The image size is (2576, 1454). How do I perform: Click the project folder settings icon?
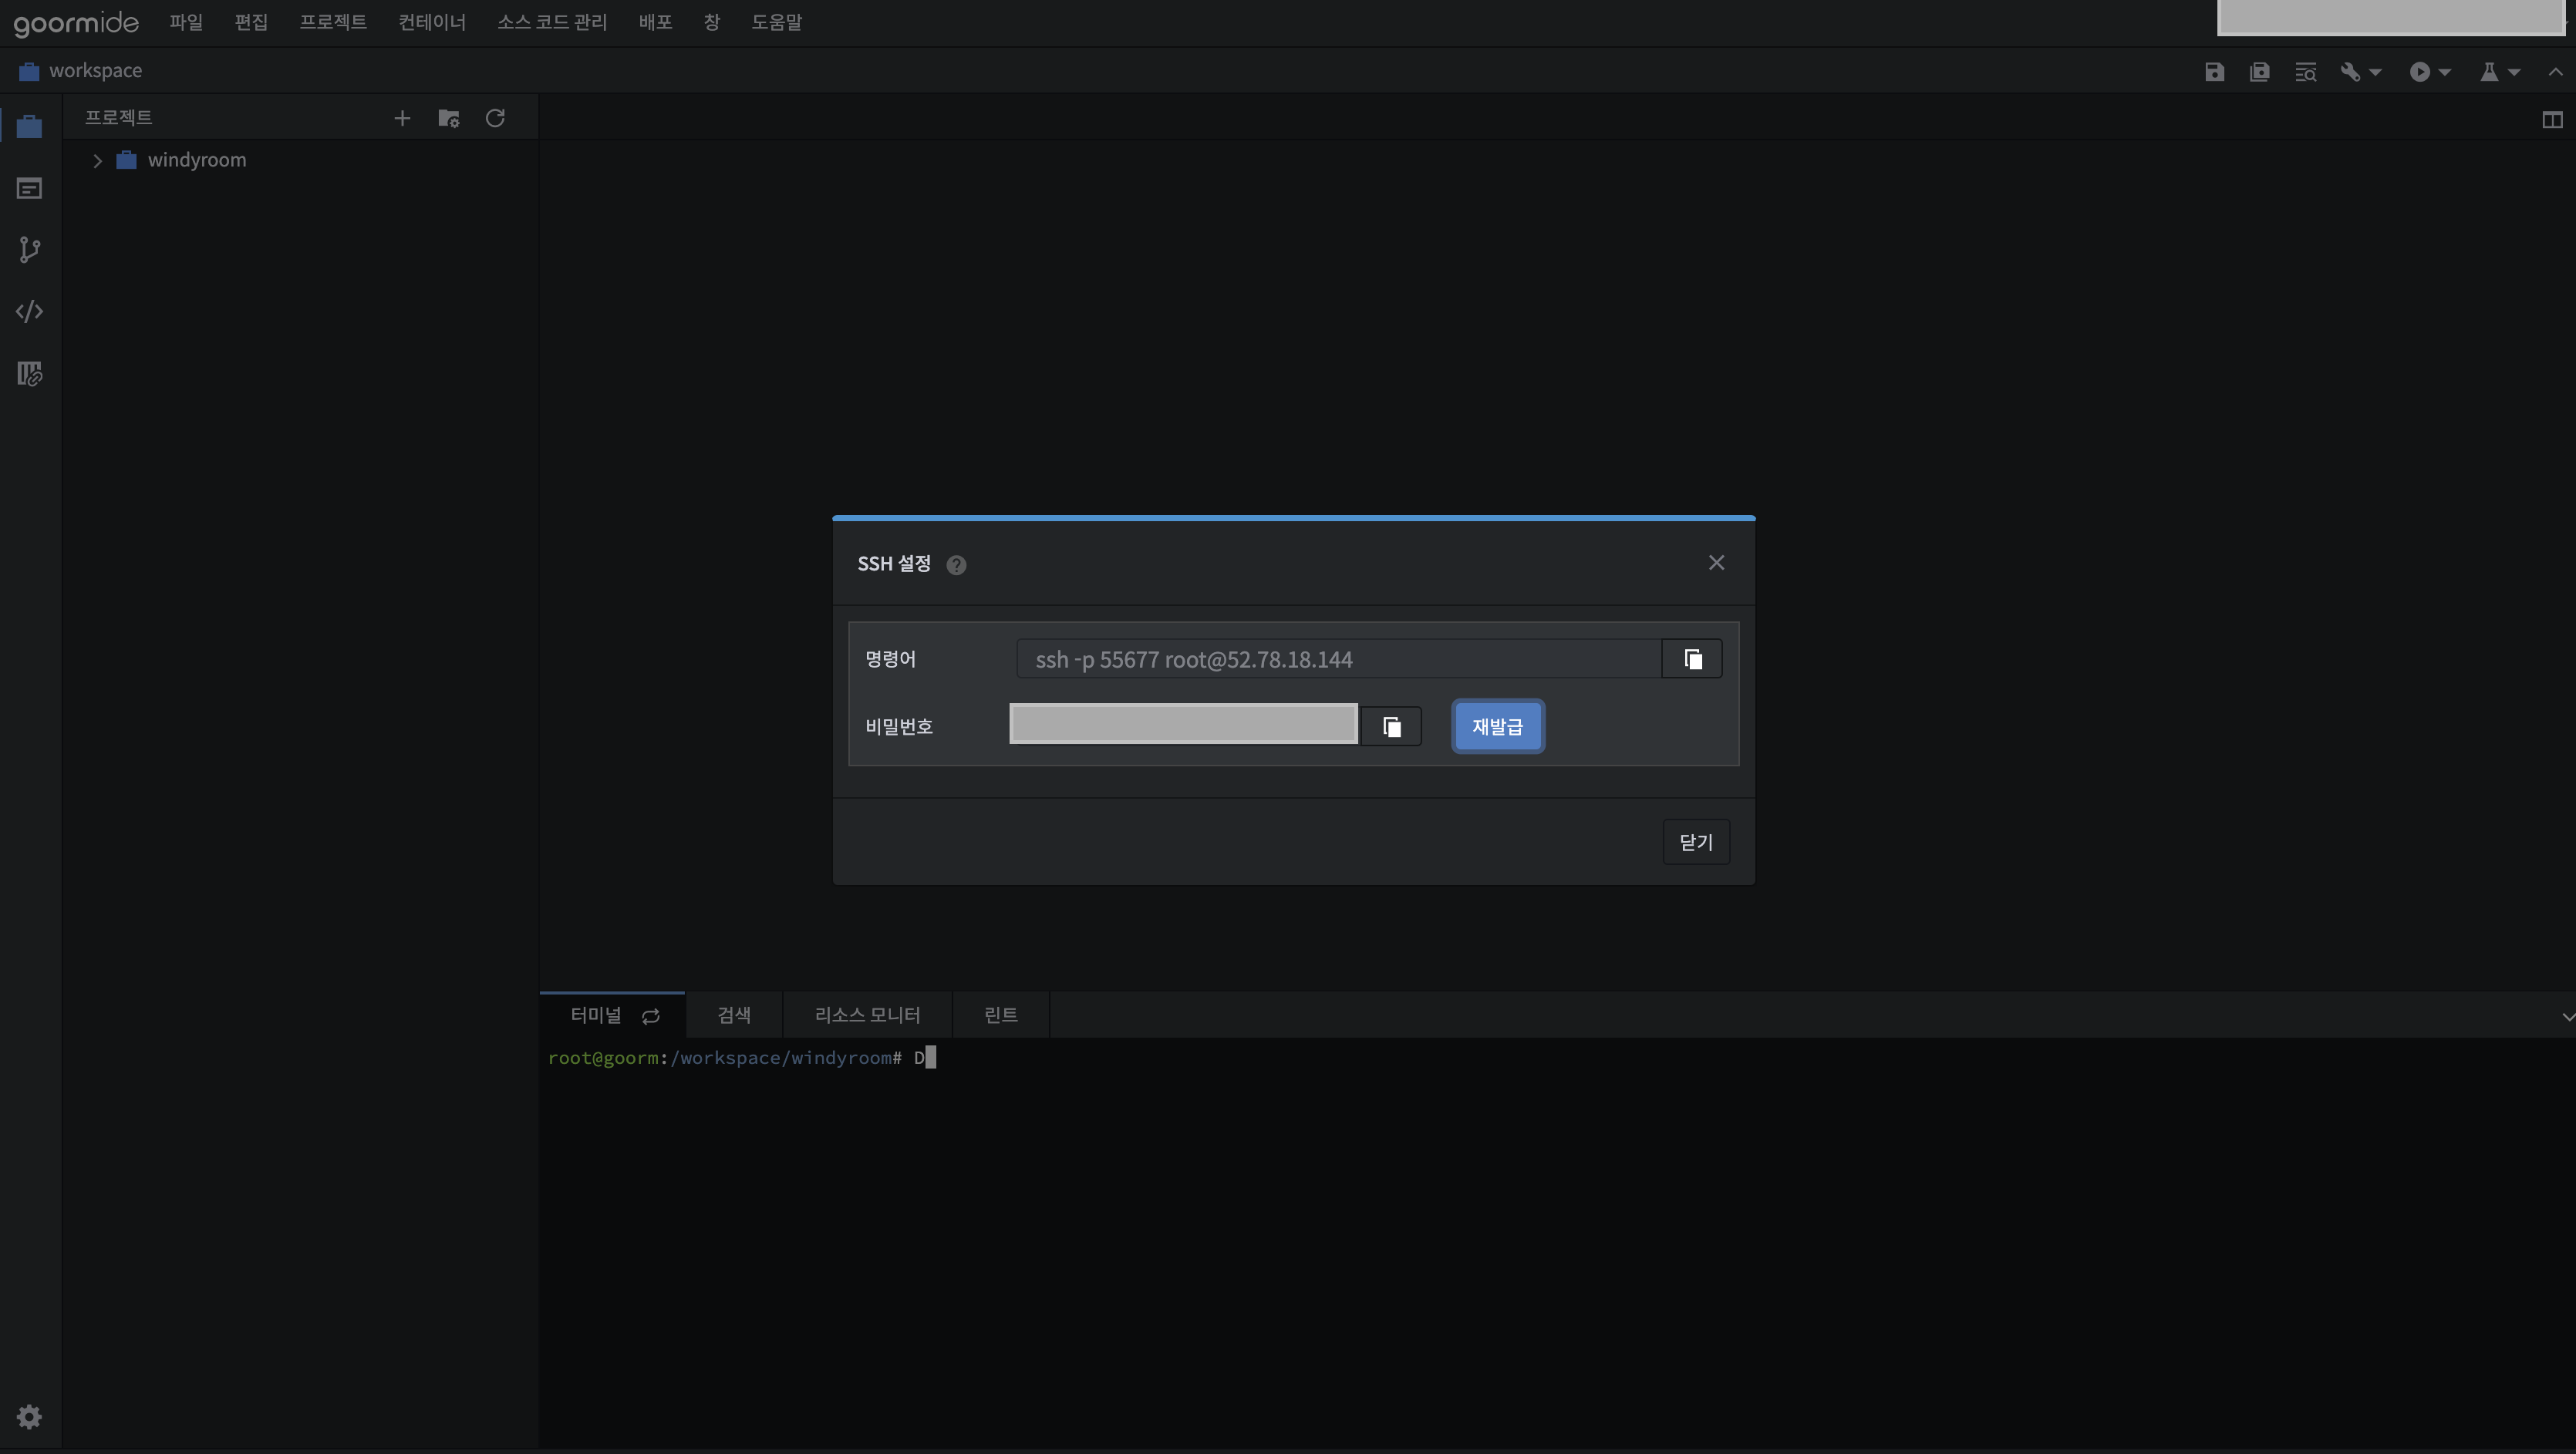click(x=449, y=119)
